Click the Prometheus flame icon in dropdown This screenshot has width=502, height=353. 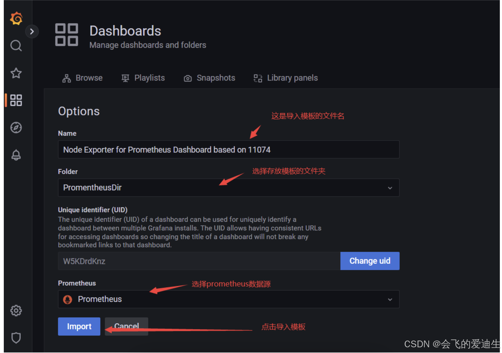[x=67, y=299]
